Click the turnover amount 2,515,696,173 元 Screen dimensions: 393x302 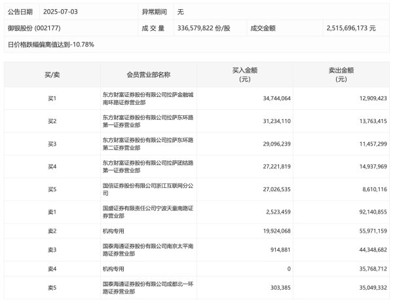tap(351, 28)
